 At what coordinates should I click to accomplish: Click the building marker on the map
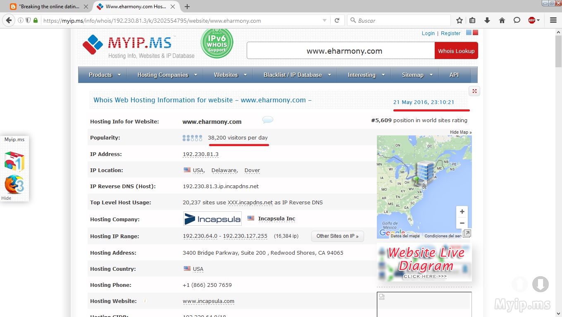coord(425,173)
